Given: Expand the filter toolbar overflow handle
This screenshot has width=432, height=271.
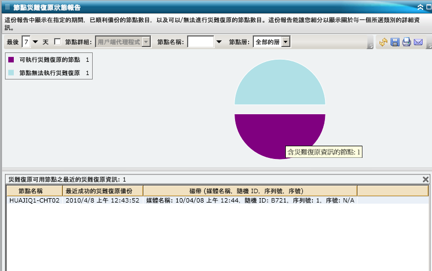Looking at the screenshot, I should (370, 46).
